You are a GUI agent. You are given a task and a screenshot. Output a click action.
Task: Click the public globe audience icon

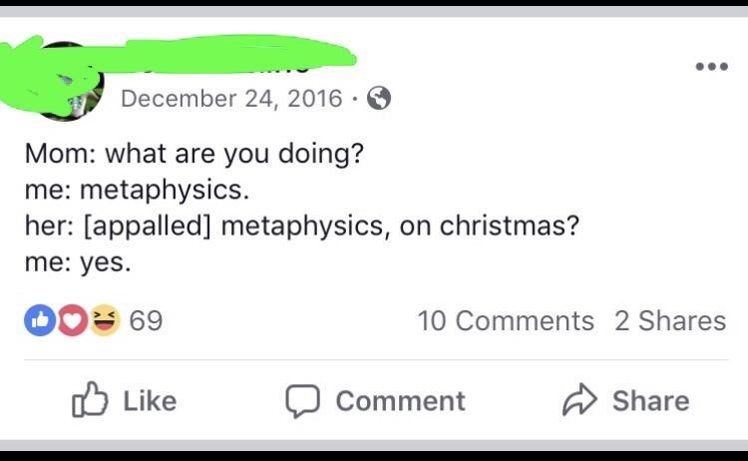pos(379,99)
